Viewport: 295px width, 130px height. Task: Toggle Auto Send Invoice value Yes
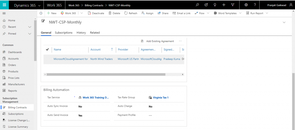[80, 116]
